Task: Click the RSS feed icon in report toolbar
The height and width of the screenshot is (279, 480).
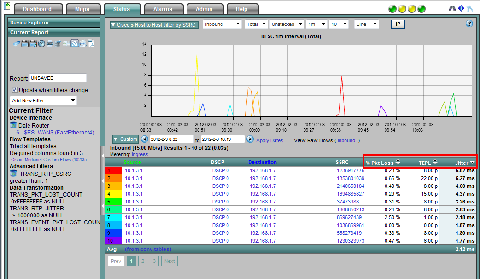Action: click(x=74, y=44)
